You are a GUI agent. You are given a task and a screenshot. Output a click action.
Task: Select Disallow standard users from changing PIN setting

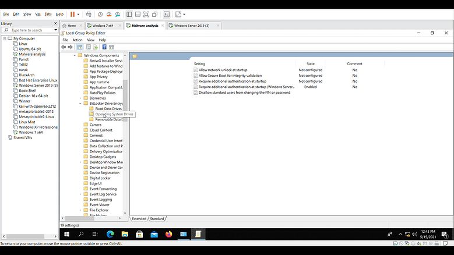click(x=244, y=93)
